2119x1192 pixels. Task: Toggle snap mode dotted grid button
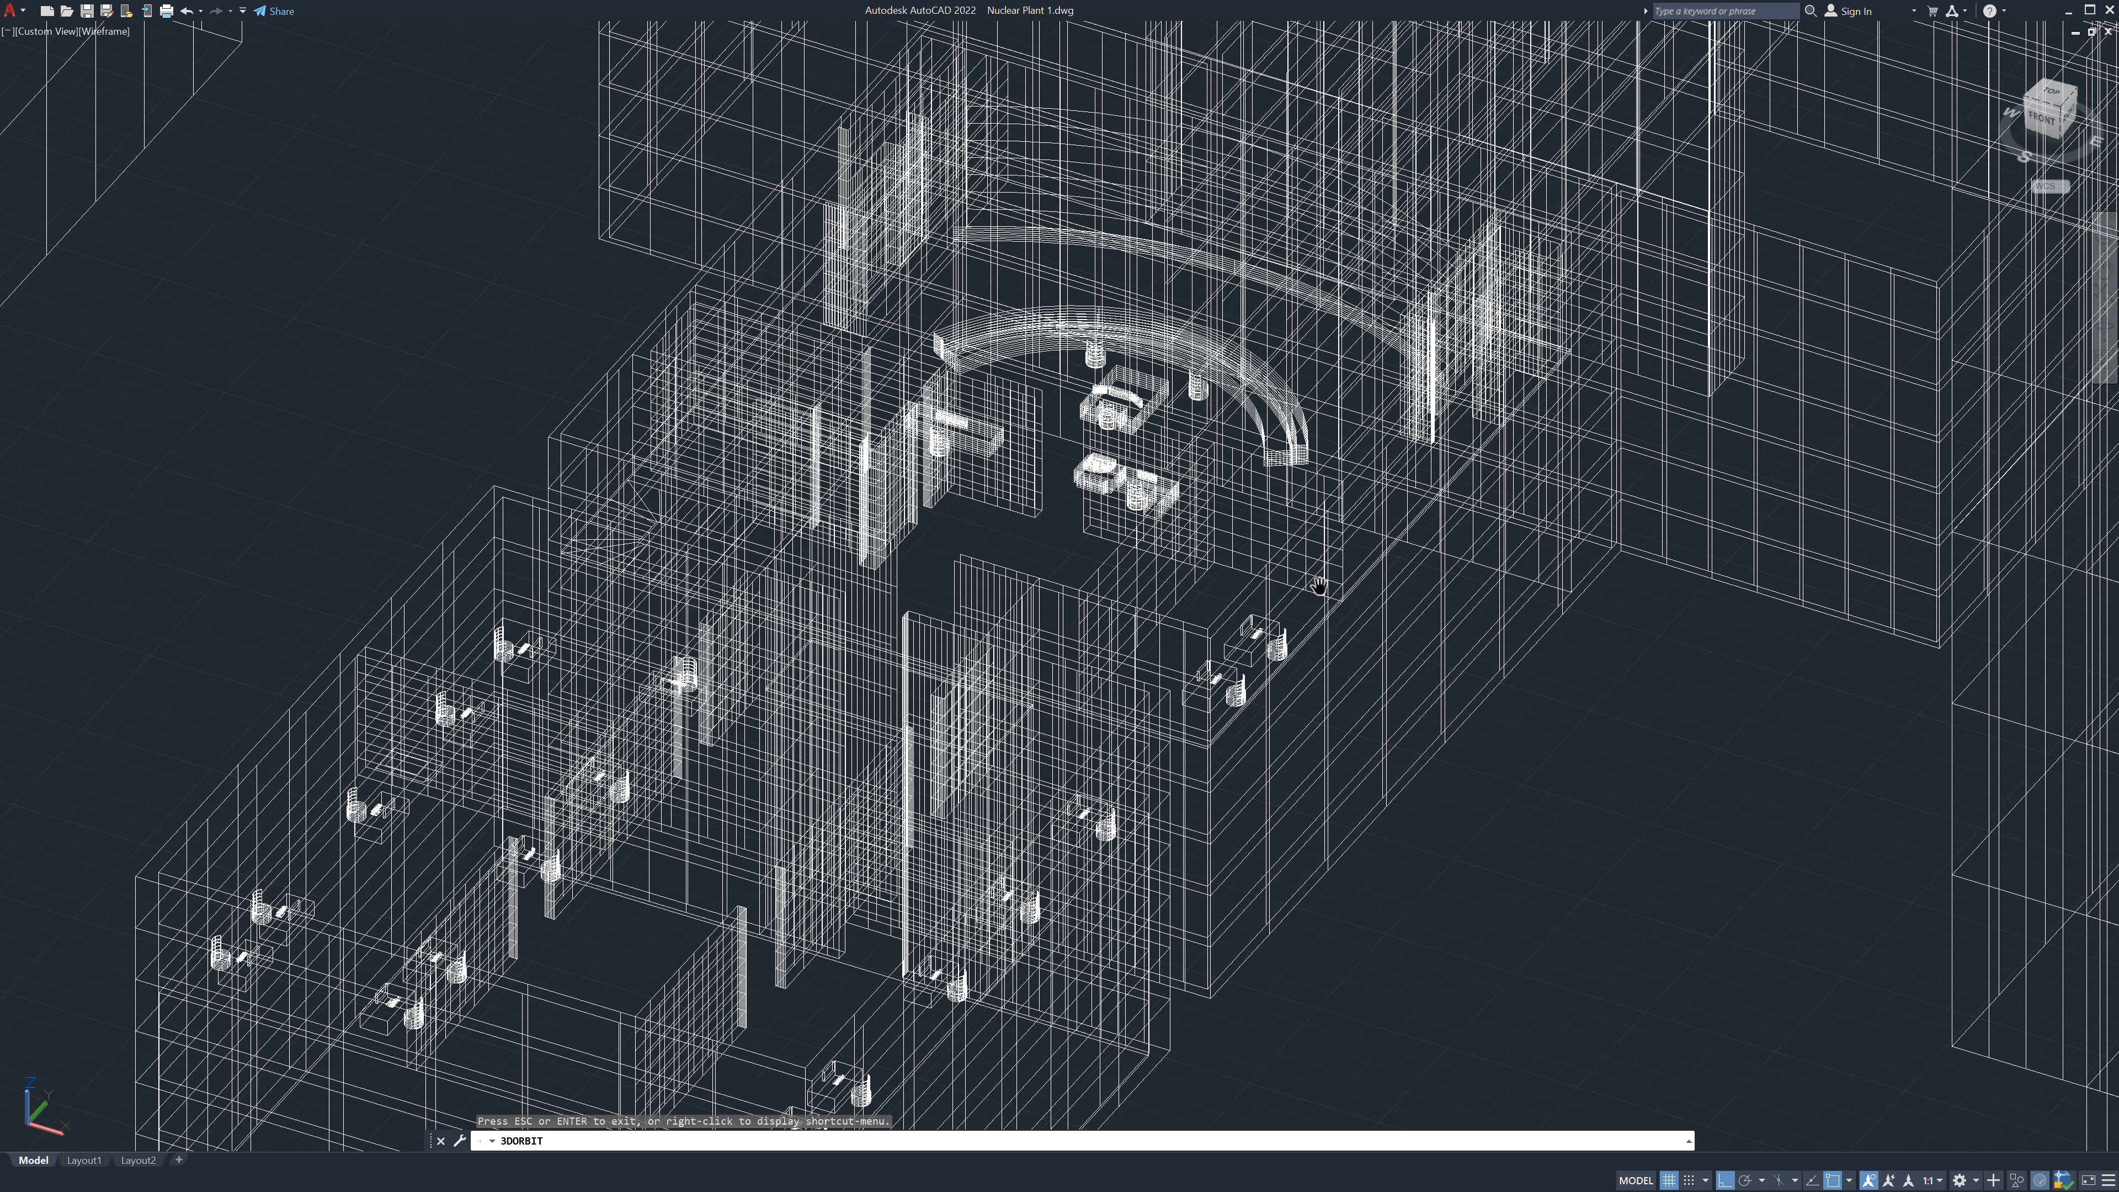[1689, 1180]
